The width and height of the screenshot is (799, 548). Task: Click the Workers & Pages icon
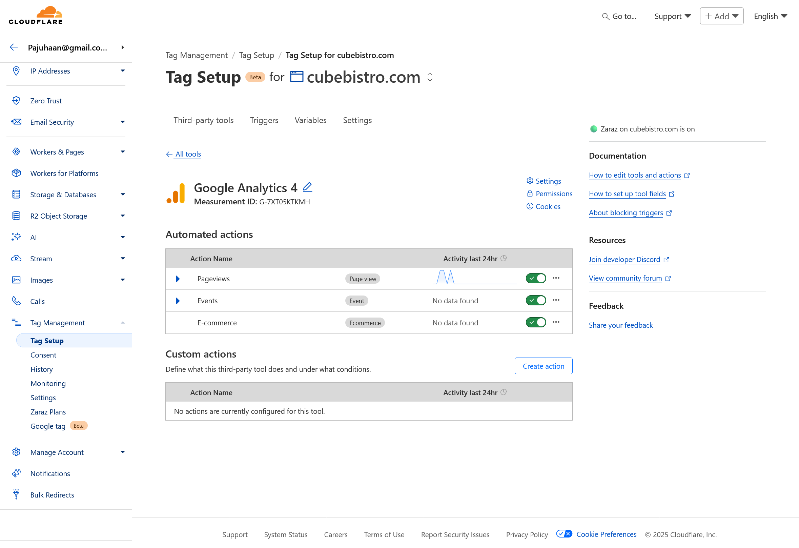point(16,151)
